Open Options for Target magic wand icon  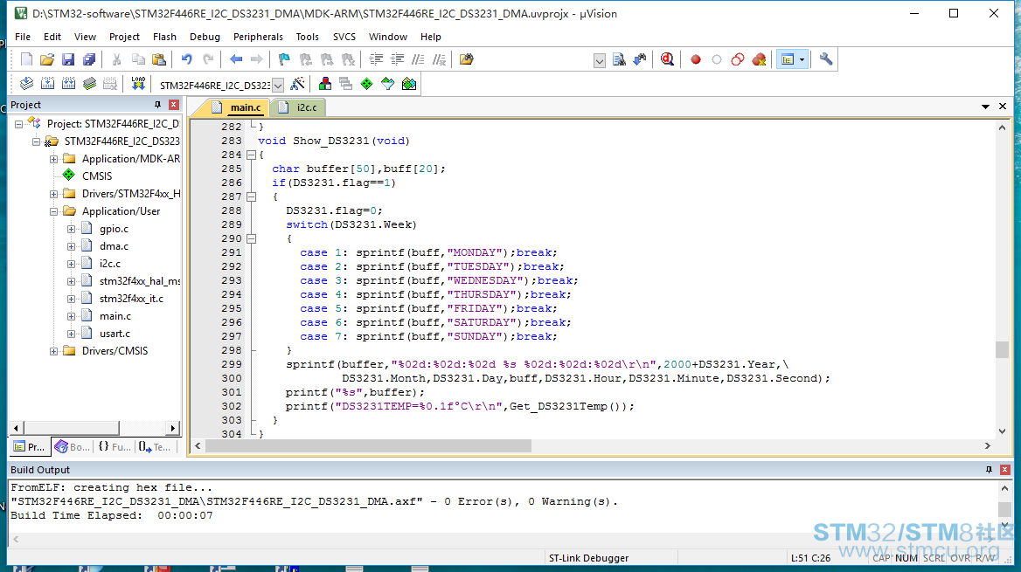(297, 84)
